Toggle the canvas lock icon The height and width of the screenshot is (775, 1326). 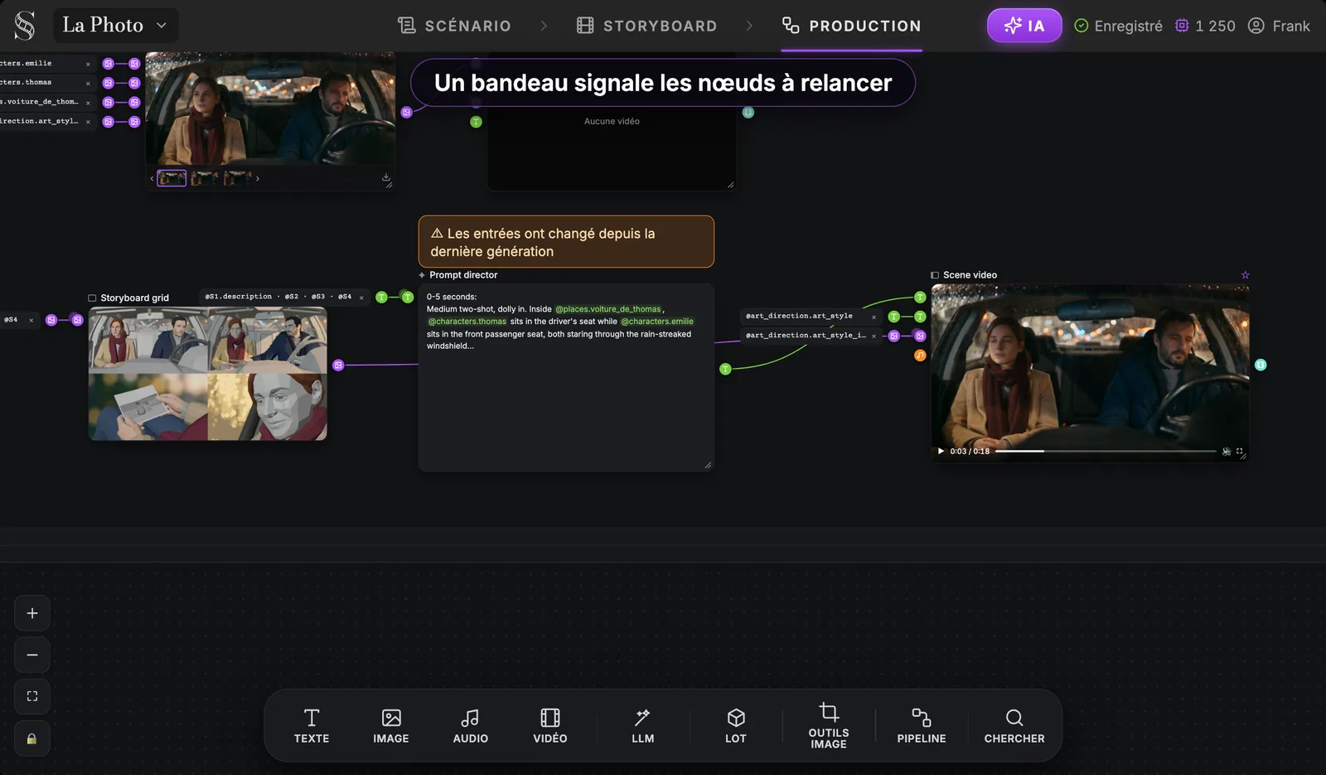point(32,739)
